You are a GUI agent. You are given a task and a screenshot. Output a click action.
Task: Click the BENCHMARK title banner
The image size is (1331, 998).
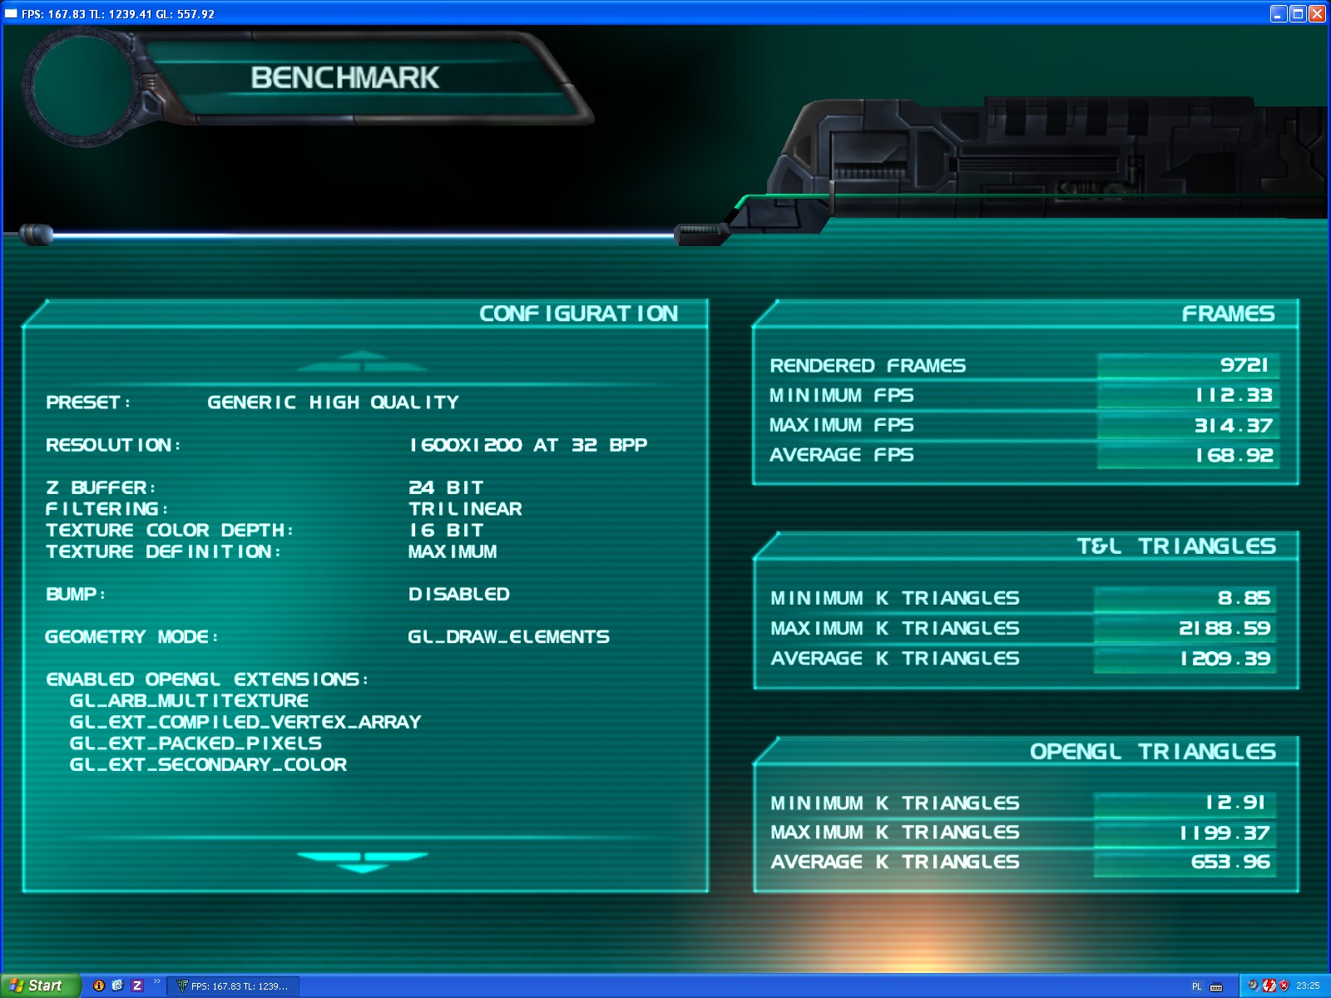coord(344,77)
